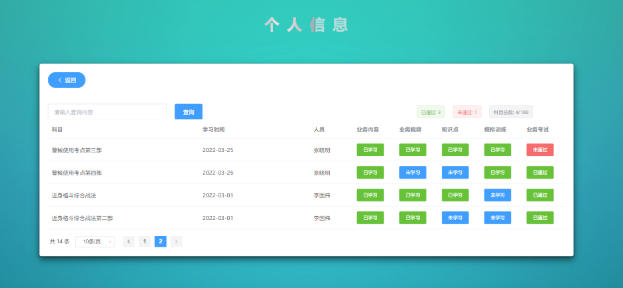This screenshot has height=288, width=623.
Task: Click the 业务内容 column header
Action: pos(368,130)
